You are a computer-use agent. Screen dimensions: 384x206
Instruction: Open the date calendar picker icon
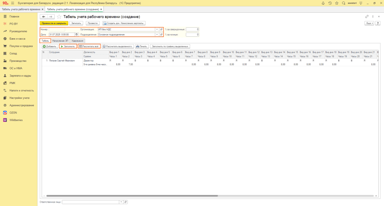tap(76, 35)
